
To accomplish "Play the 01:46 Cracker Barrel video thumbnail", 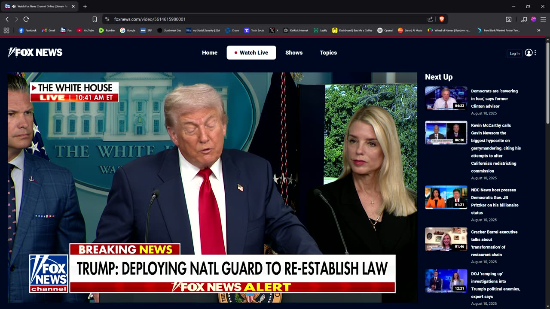I will click(x=446, y=239).
